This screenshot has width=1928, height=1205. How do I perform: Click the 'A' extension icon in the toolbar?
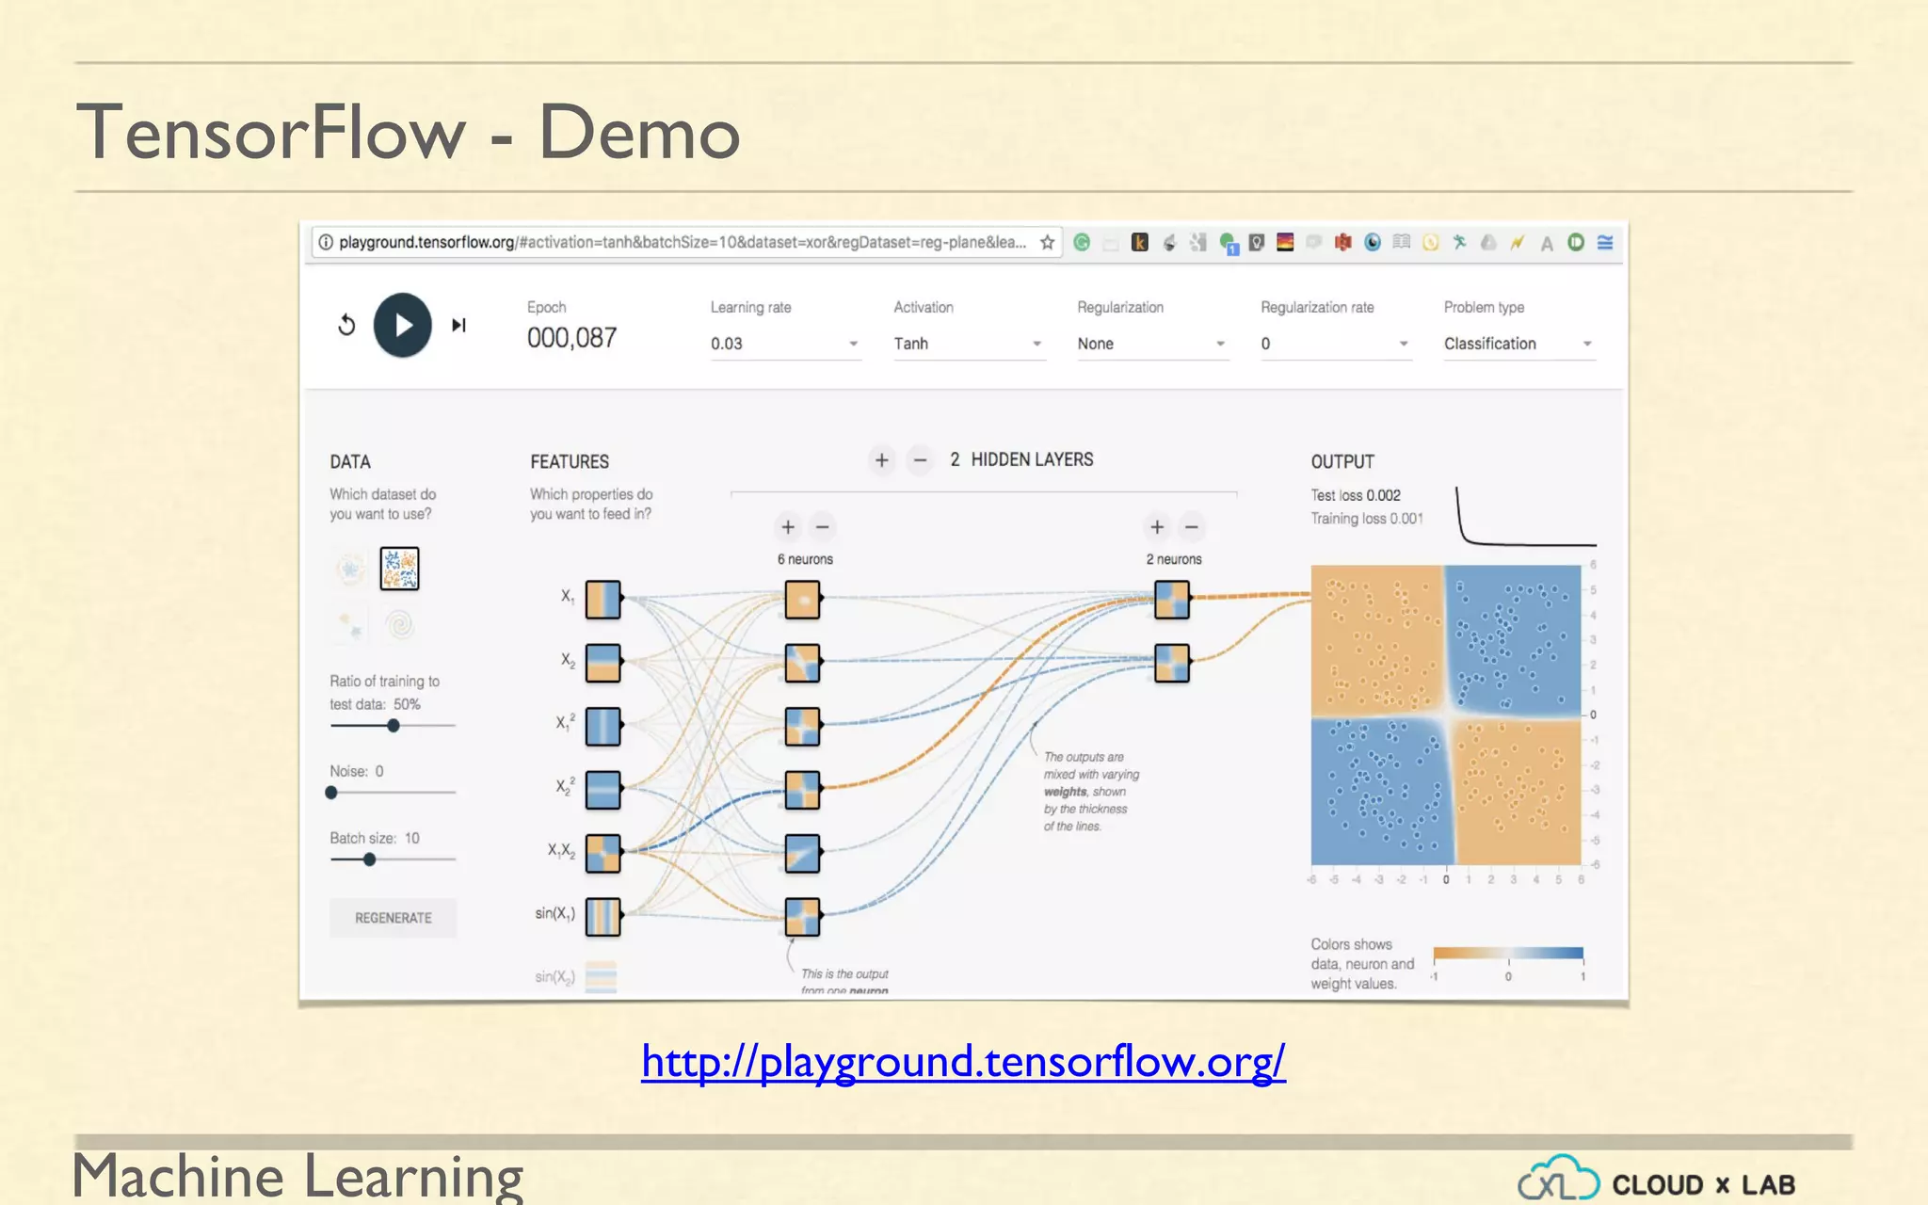coord(1546,243)
